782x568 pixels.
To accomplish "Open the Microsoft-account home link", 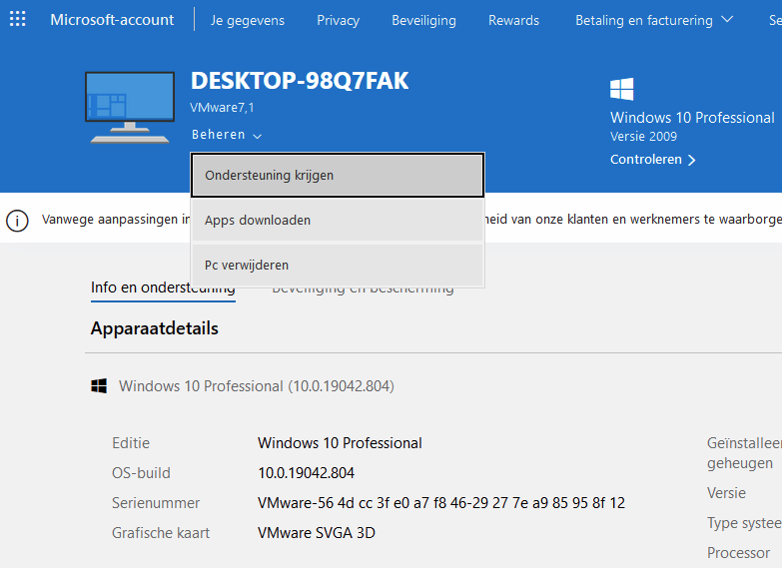I will pos(112,19).
